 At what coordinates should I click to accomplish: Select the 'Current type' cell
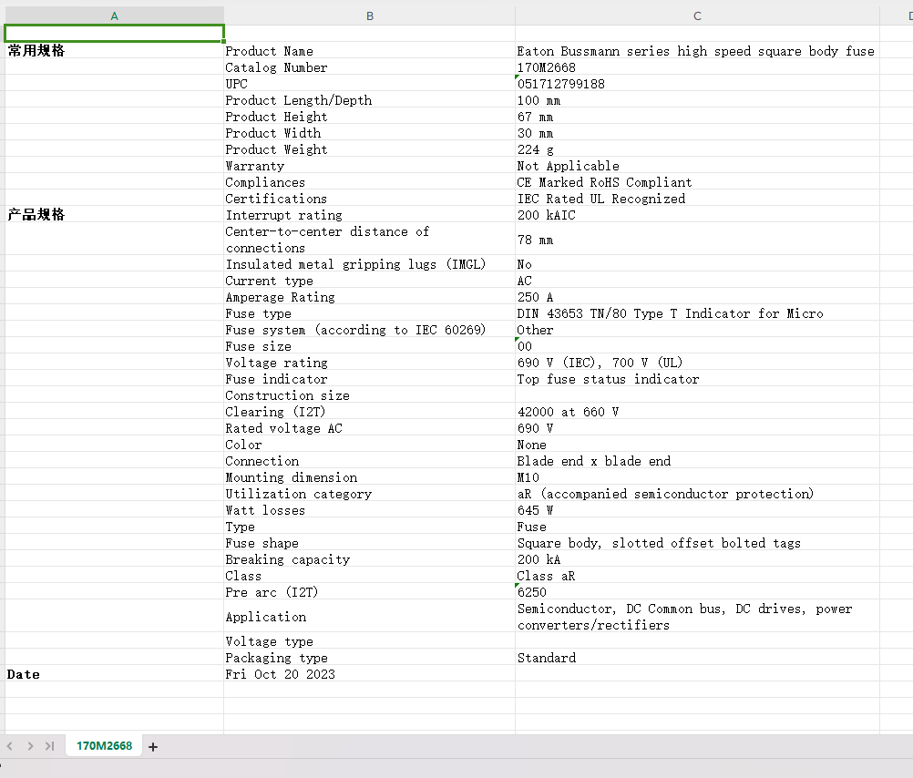[370, 280]
